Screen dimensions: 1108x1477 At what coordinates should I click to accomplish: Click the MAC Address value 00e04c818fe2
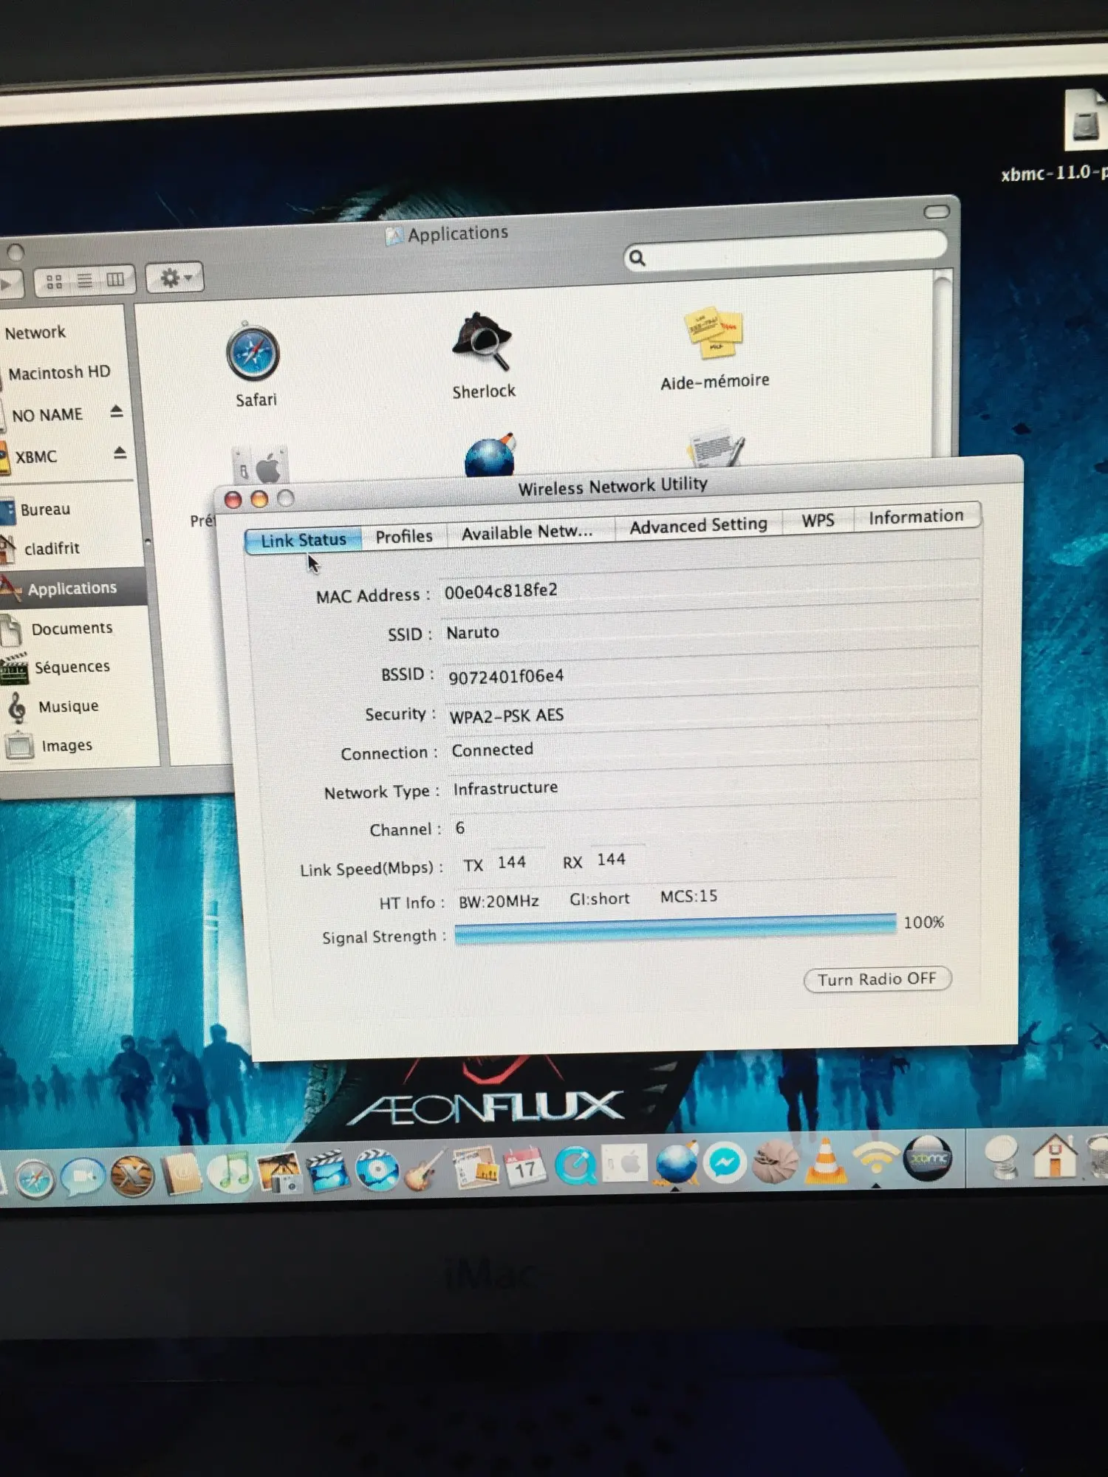[x=501, y=591]
